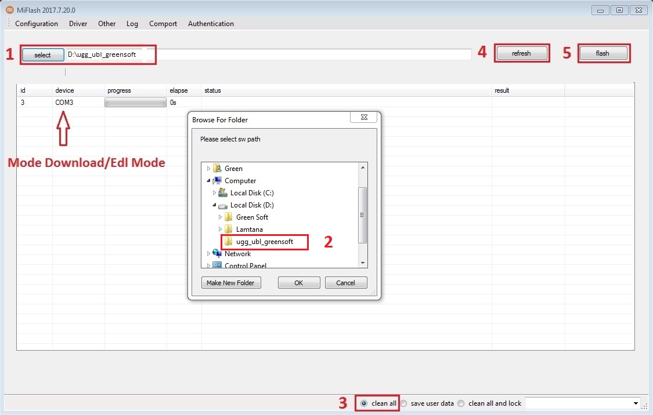Viewport: 653px width, 415px height.
Task: Click Make New Folder button
Action: 230,283
